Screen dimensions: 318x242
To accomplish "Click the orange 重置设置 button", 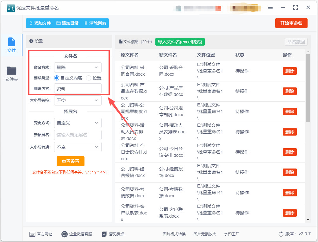I will (x=70, y=161).
